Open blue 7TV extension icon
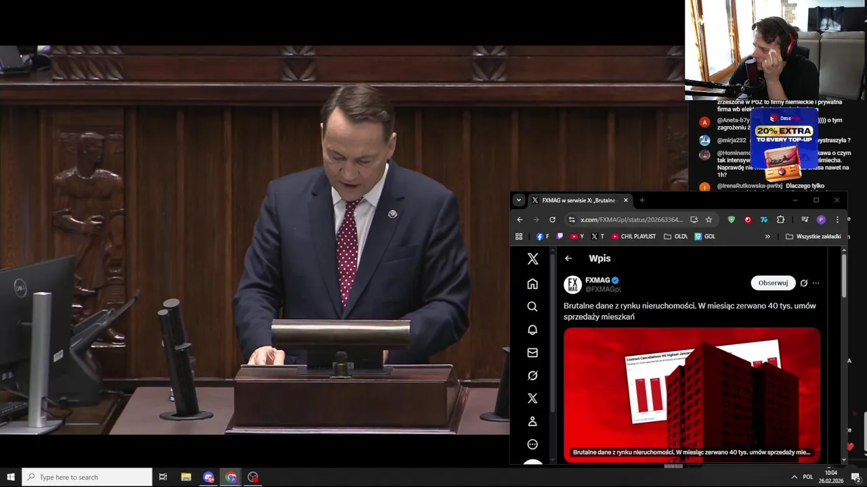This screenshot has width=867, height=487. [x=764, y=219]
